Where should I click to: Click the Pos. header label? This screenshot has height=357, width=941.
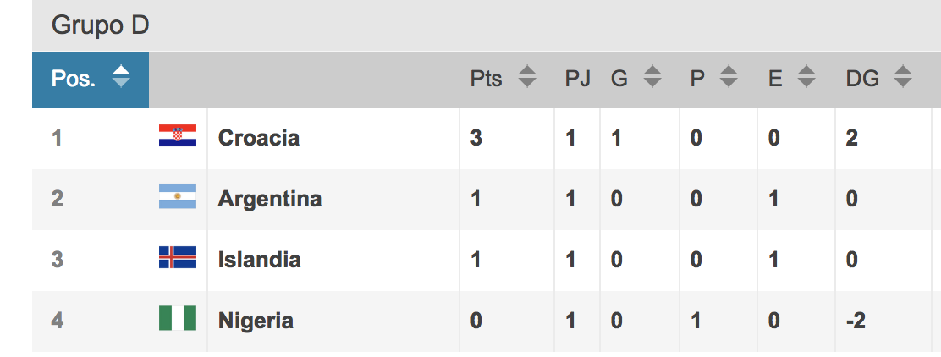pos(74,78)
